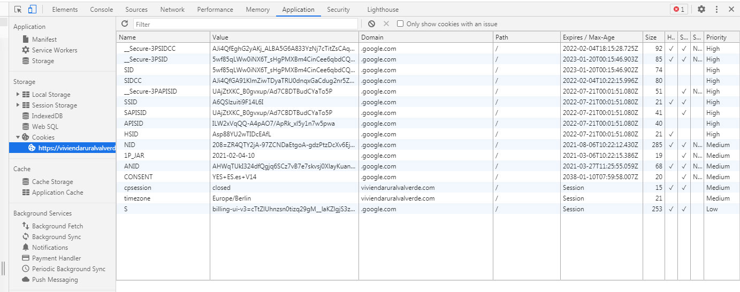Sort cookies by Path column
The height and width of the screenshot is (292, 740).
pos(527,37)
